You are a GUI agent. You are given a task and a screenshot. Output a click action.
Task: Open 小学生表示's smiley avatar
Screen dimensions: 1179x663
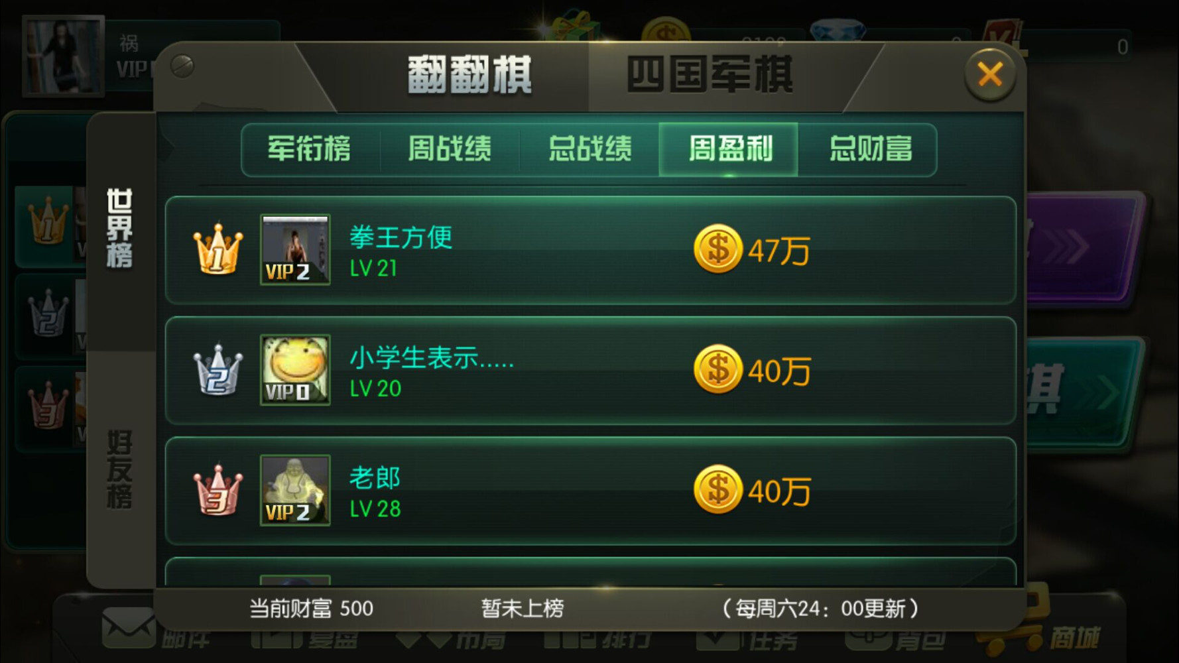click(x=295, y=370)
